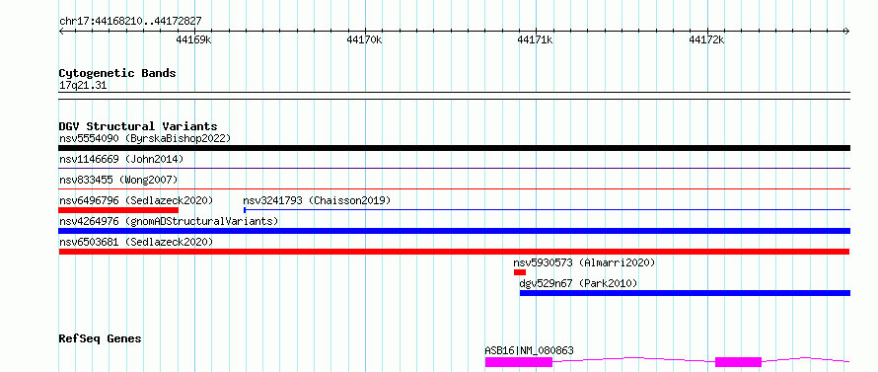Click the second magenta ASB16 exon block

click(x=738, y=362)
